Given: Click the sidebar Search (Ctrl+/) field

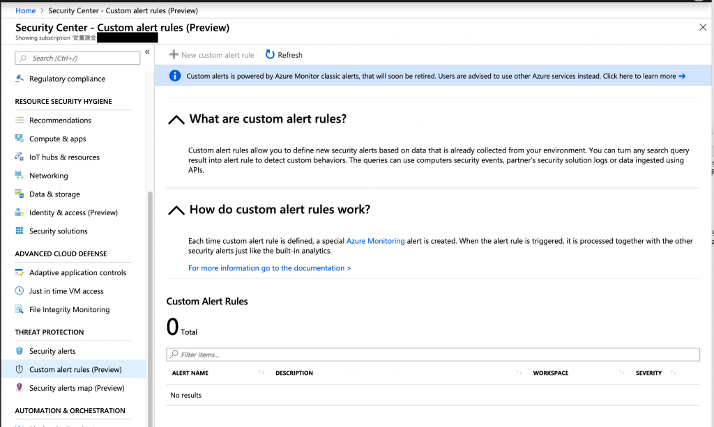Looking at the screenshot, I should pyautogui.click(x=77, y=59).
